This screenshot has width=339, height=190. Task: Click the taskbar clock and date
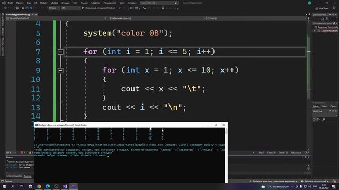pyautogui.click(x=324, y=186)
